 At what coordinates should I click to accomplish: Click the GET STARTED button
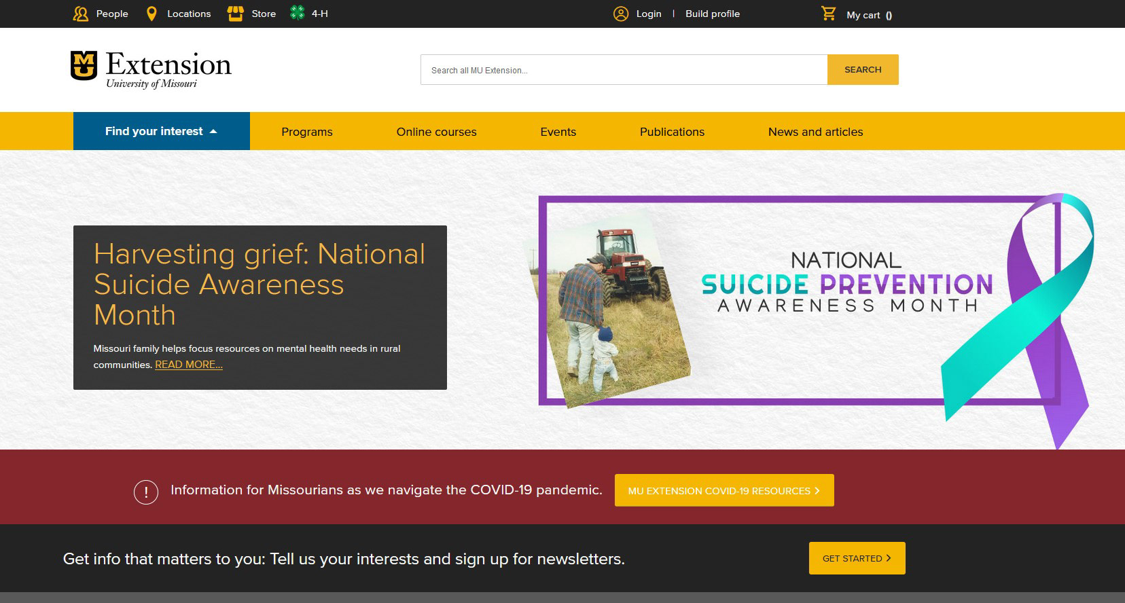click(857, 558)
